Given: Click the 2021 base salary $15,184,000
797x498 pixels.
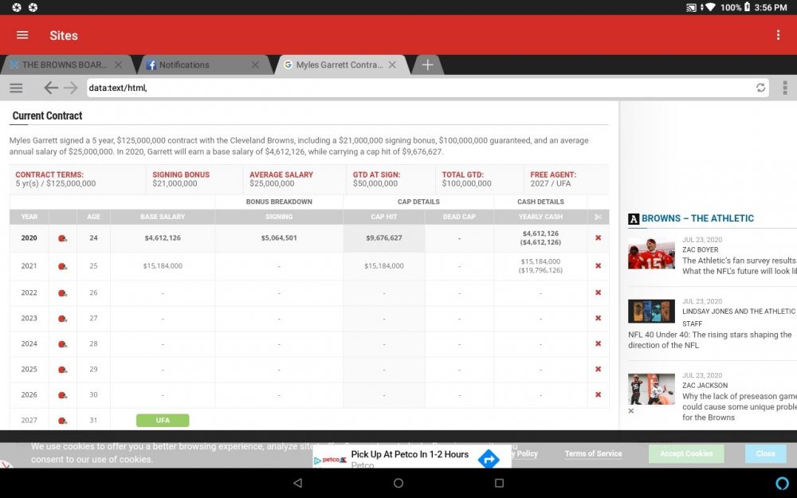Looking at the screenshot, I should click(163, 266).
